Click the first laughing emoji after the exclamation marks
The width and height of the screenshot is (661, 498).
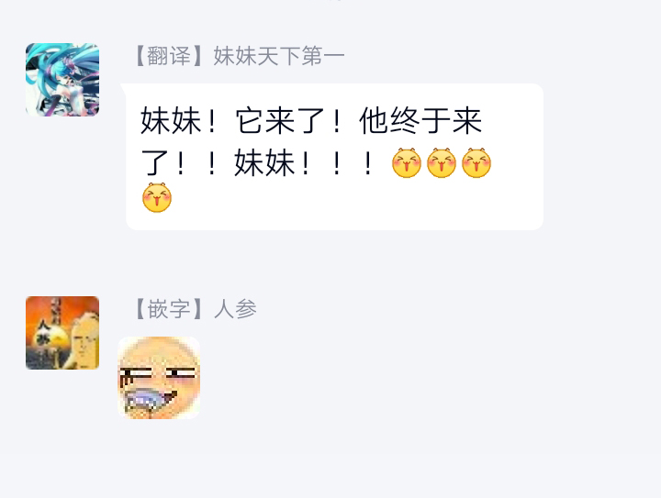tap(407, 162)
